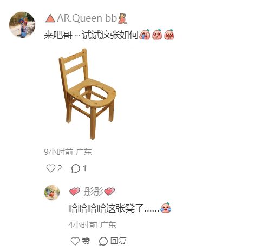Image resolution: width=261 pixels, height=252 pixels.
Task: Click the laughing-tears emoji in the reply
Action: click(166, 208)
